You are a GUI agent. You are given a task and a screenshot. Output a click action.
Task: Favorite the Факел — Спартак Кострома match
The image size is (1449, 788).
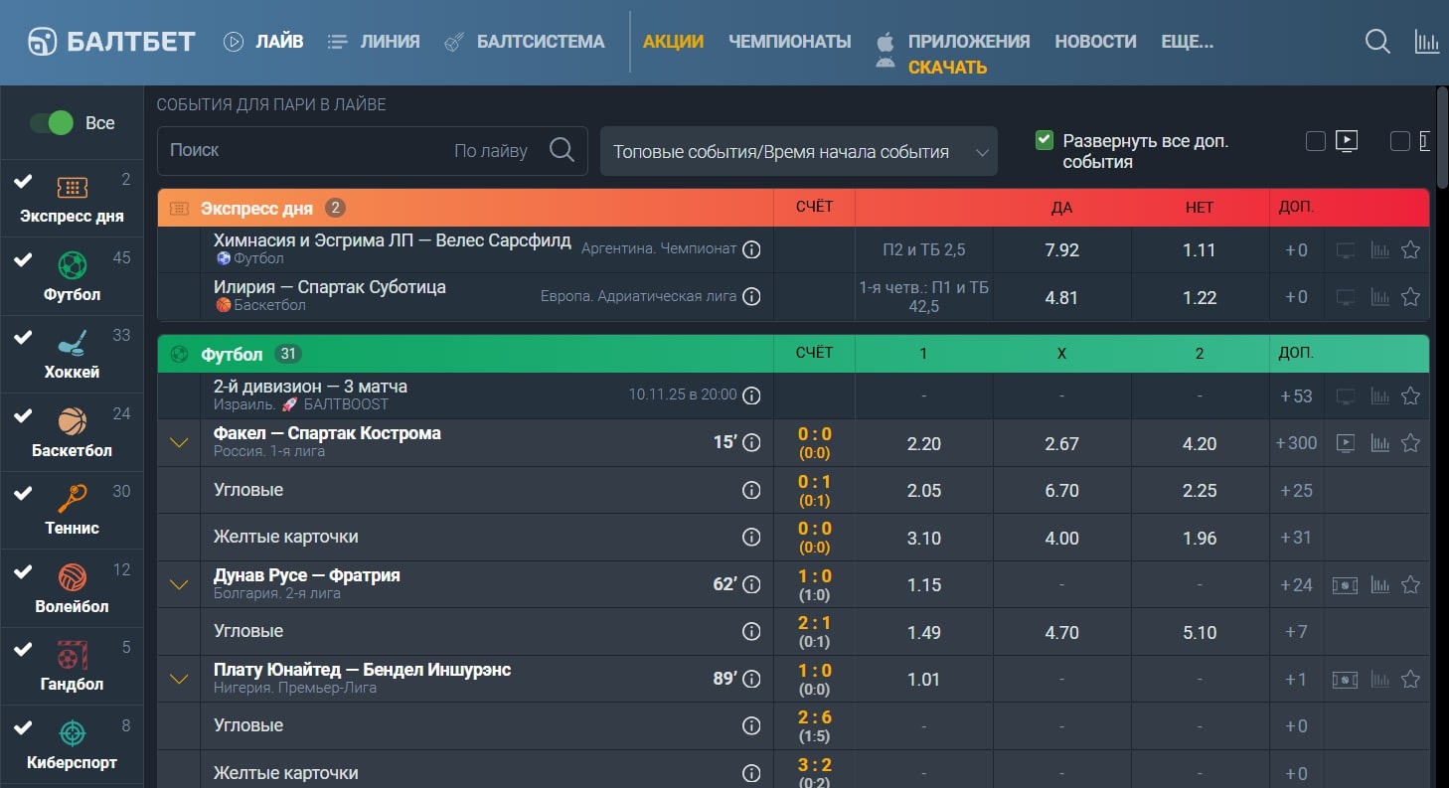(1409, 443)
